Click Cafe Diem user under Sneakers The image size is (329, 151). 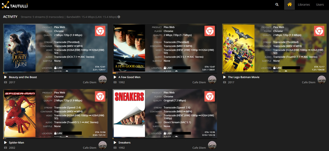point(199,148)
